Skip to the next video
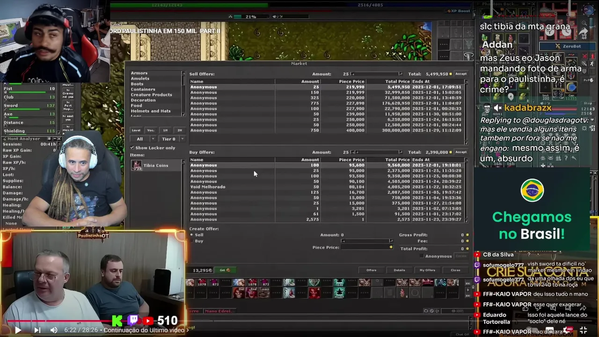Image resolution: width=599 pixels, height=337 pixels. (37, 330)
